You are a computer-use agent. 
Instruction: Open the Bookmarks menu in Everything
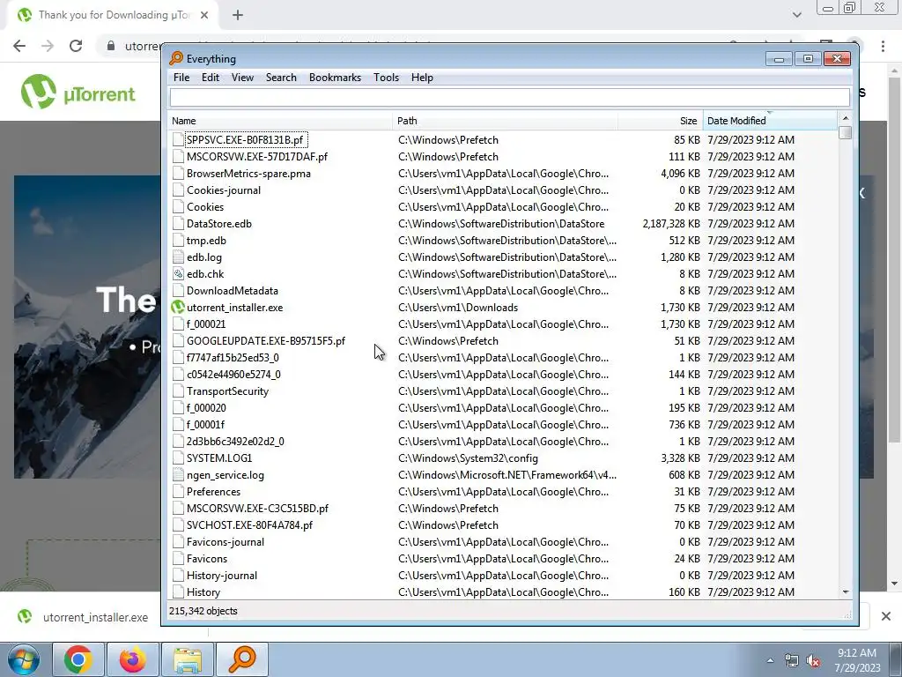point(335,78)
